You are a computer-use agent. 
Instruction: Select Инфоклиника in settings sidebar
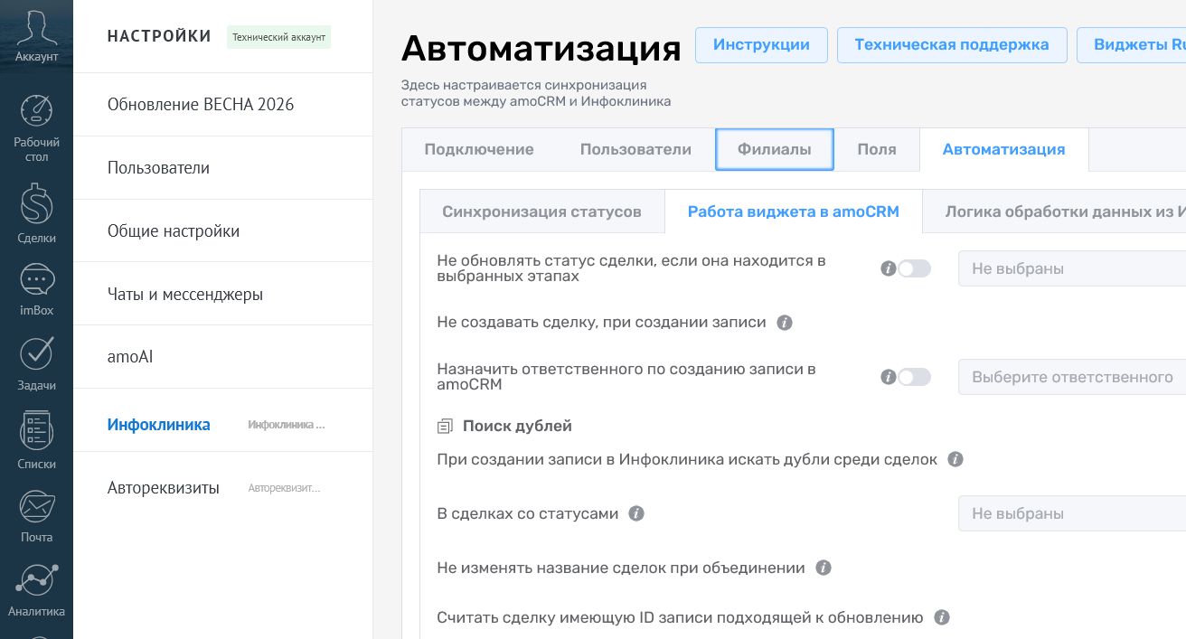coord(222,425)
